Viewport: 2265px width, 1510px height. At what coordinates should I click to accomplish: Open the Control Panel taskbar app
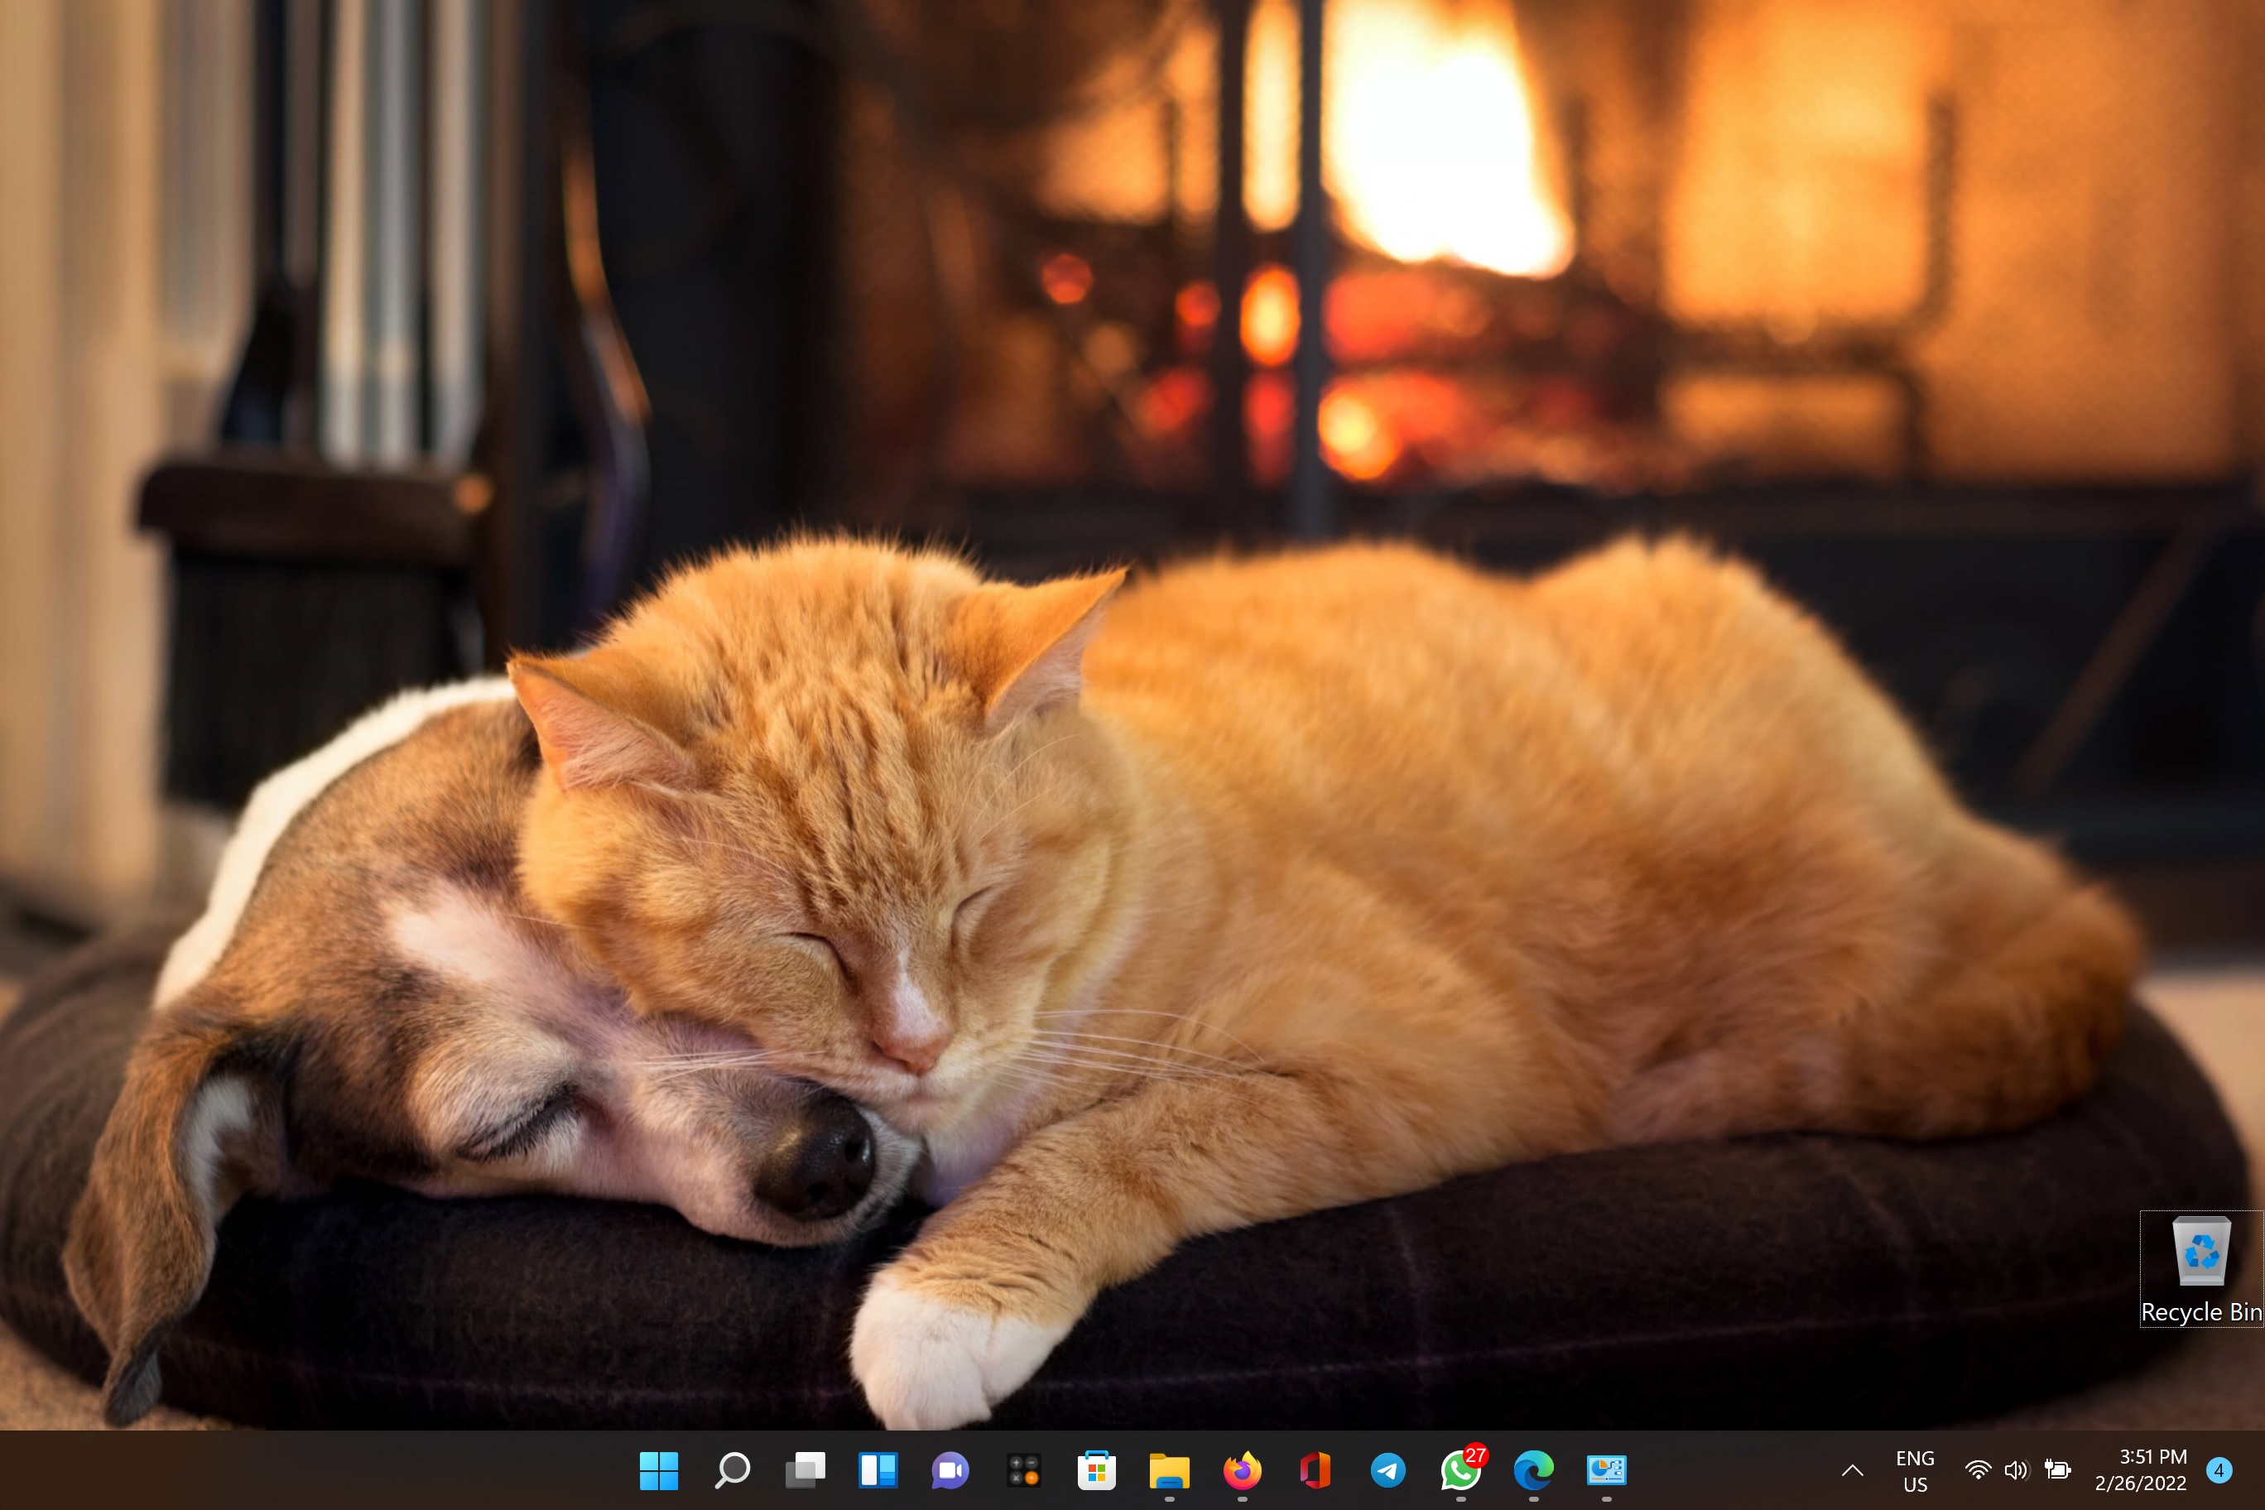pos(1606,1470)
